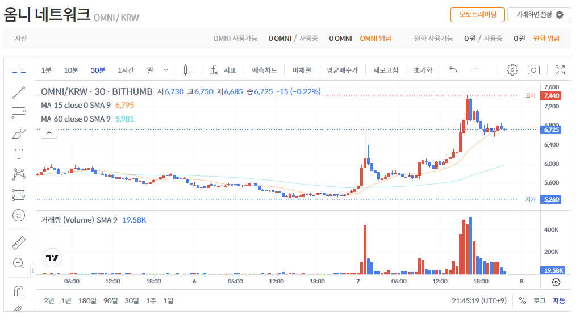The height and width of the screenshot is (322, 580).
Task: Toggle the 로그 log scale
Action: pos(539,300)
